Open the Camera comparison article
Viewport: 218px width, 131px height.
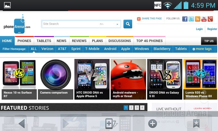[56, 79]
